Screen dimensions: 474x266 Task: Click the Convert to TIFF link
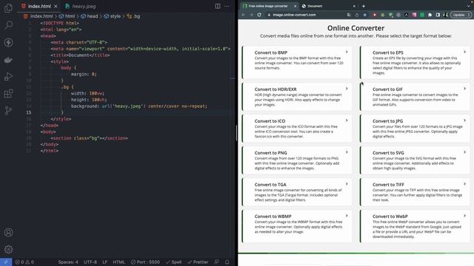[x=388, y=185]
